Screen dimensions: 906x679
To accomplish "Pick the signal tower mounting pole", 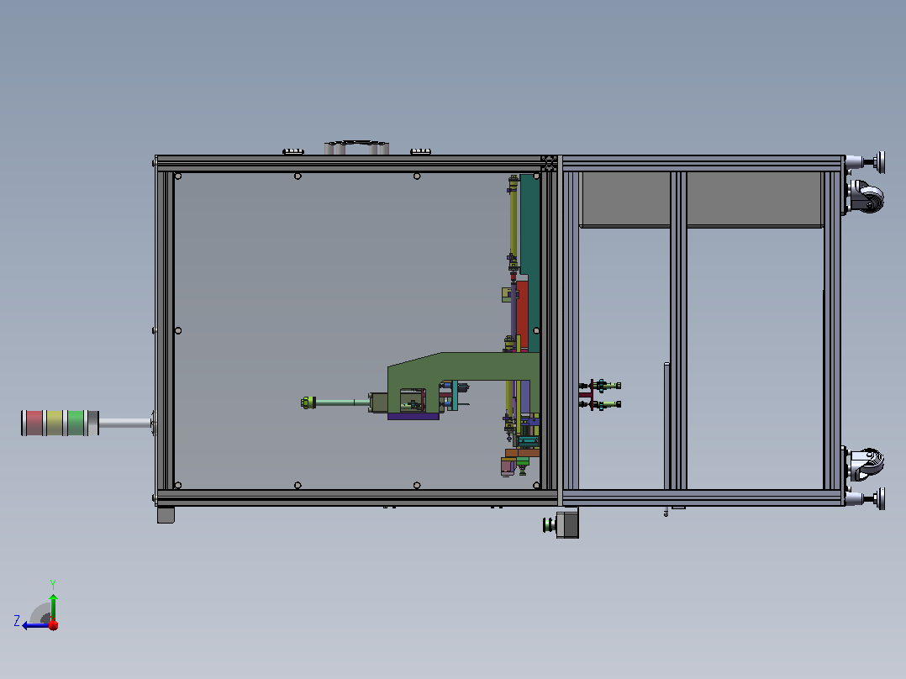I will pos(124,424).
